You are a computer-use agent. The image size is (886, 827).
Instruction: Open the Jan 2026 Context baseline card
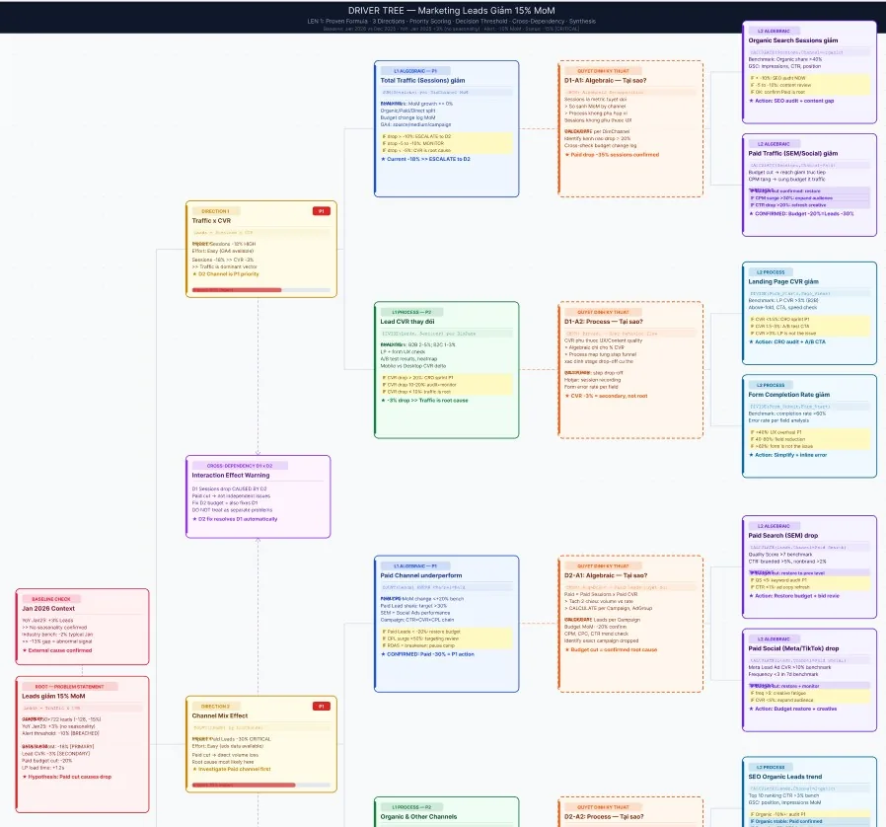tap(83, 627)
